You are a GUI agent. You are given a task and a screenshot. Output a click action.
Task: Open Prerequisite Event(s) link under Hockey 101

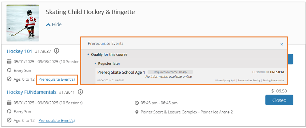(57, 79)
